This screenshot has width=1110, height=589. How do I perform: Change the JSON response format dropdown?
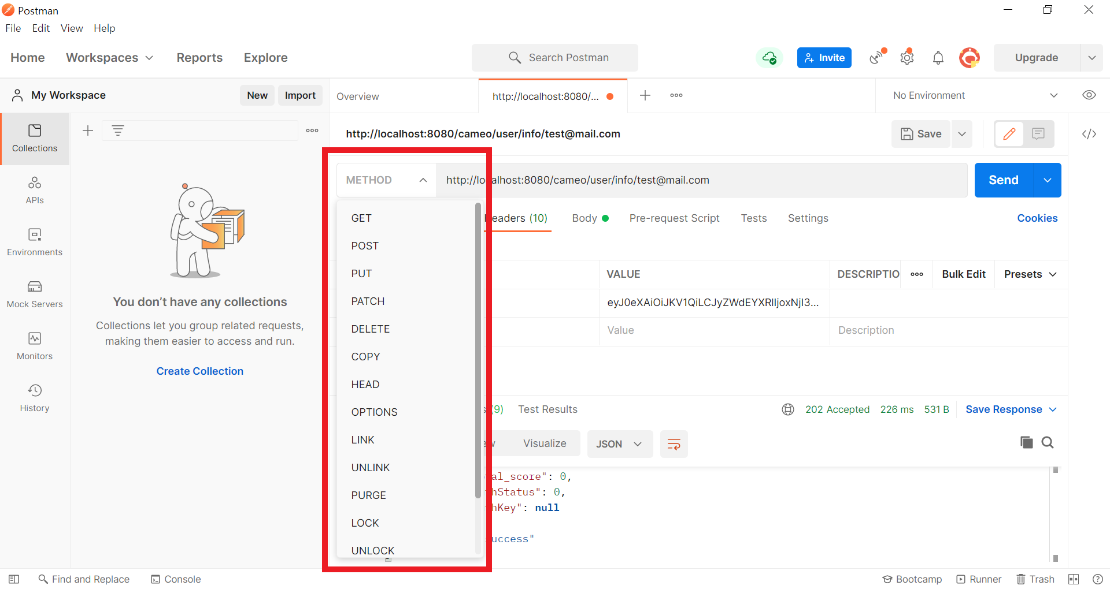pos(620,444)
